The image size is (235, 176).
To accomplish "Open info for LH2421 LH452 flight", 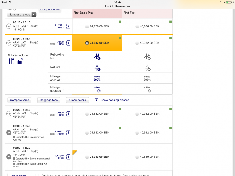I will [x=68, y=26].
